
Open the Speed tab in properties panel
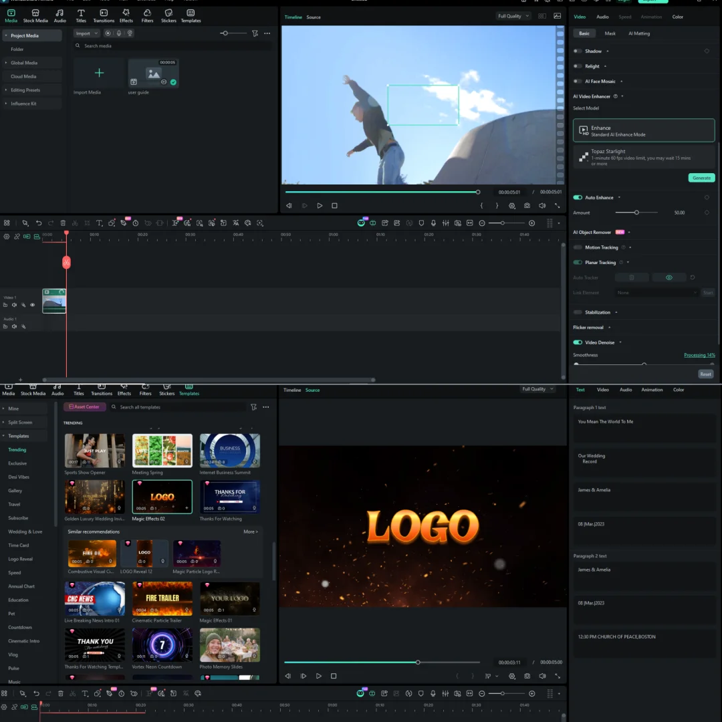(x=624, y=17)
